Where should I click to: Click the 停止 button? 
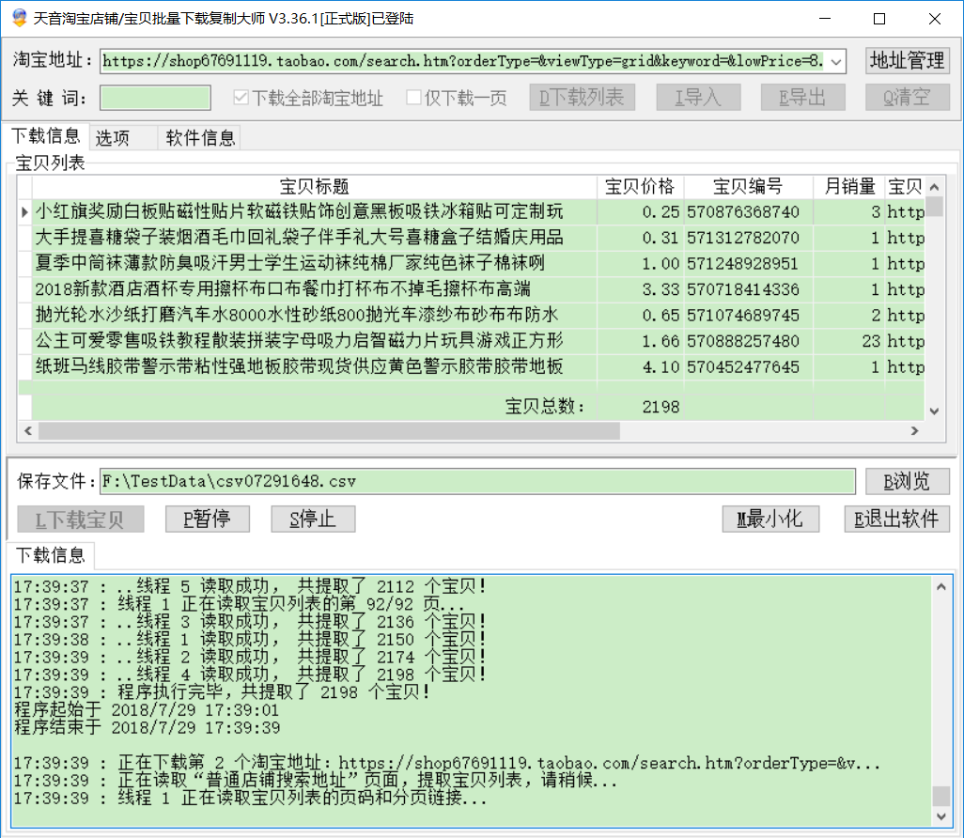click(314, 519)
